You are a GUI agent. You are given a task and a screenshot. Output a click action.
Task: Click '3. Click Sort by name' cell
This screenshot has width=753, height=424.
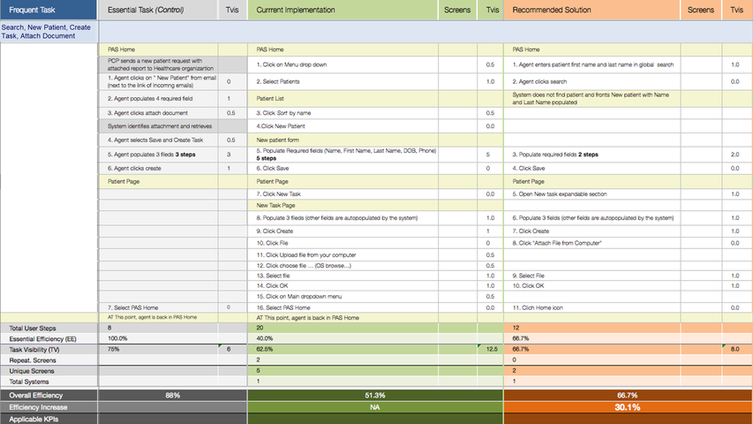point(343,113)
